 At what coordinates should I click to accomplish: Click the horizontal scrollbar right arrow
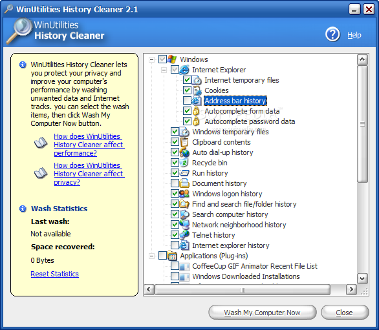351,289
